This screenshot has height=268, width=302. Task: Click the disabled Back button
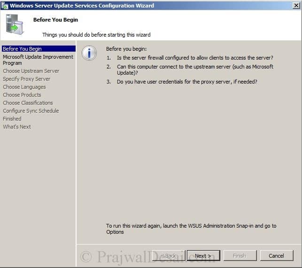[x=169, y=256]
